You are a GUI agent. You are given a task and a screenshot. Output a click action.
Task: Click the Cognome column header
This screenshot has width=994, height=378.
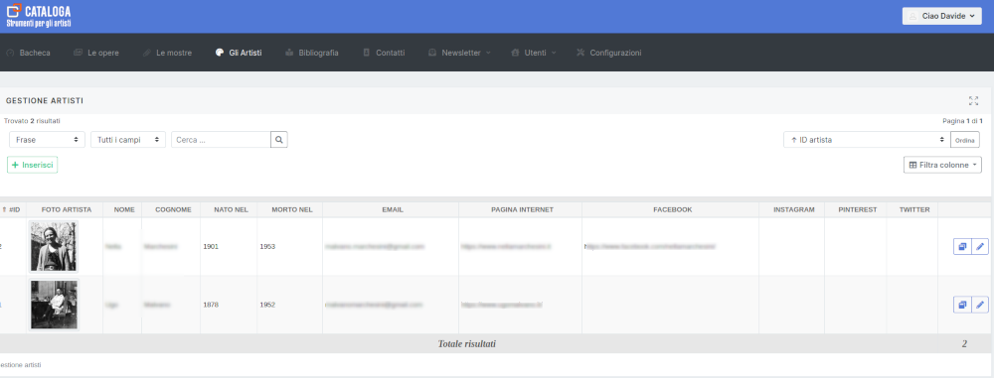(x=173, y=209)
